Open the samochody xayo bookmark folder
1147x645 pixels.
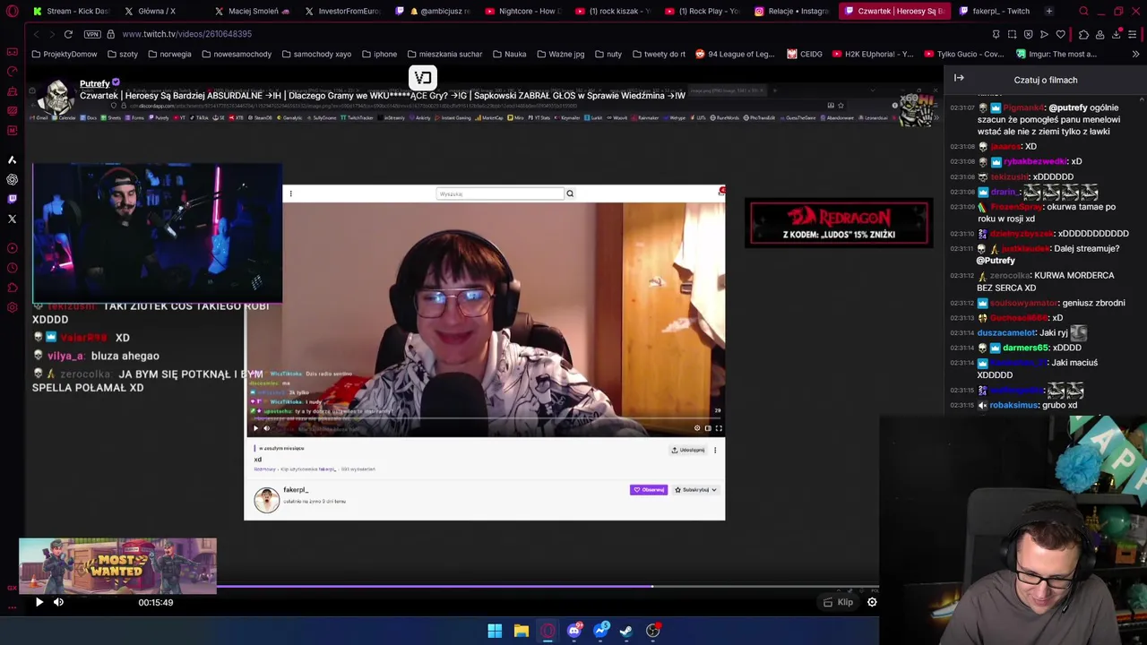pos(316,54)
